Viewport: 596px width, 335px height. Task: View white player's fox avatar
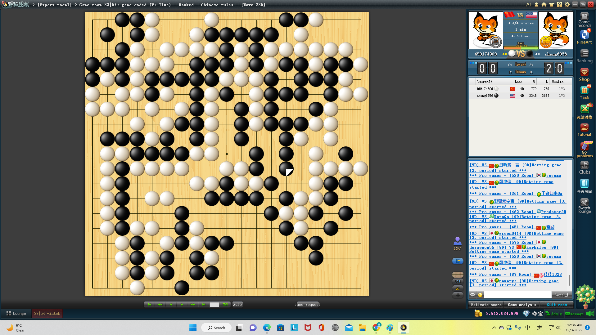tap(485, 30)
